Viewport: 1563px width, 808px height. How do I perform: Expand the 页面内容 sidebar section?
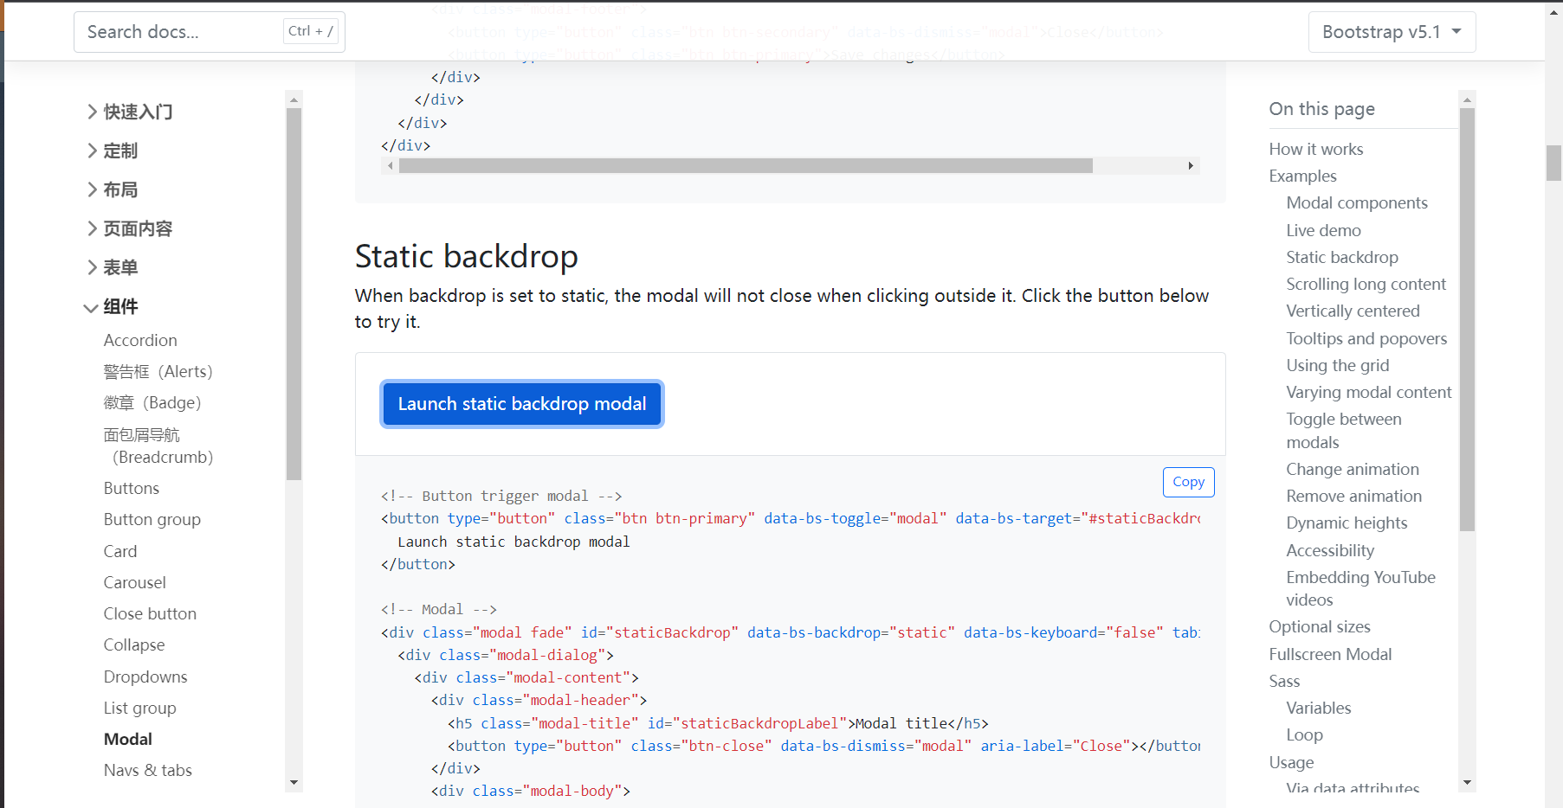[x=130, y=228]
